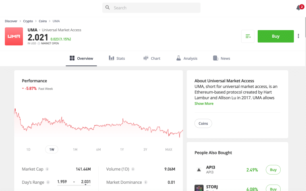Switch to the Overview tab

coord(81,58)
